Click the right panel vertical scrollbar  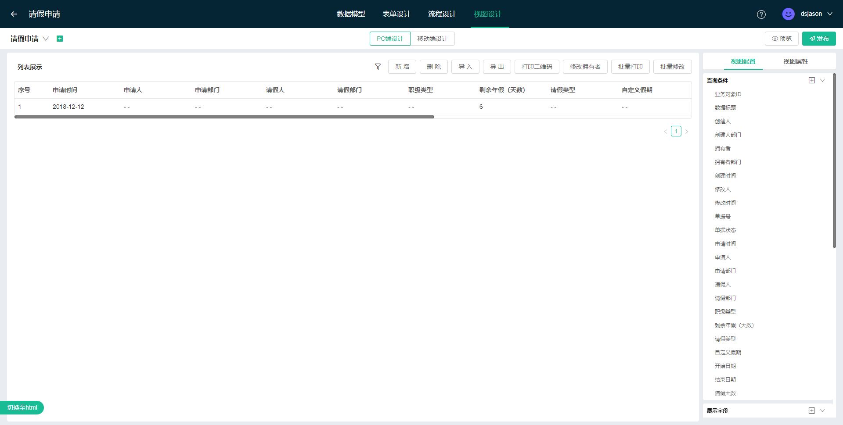point(834,161)
